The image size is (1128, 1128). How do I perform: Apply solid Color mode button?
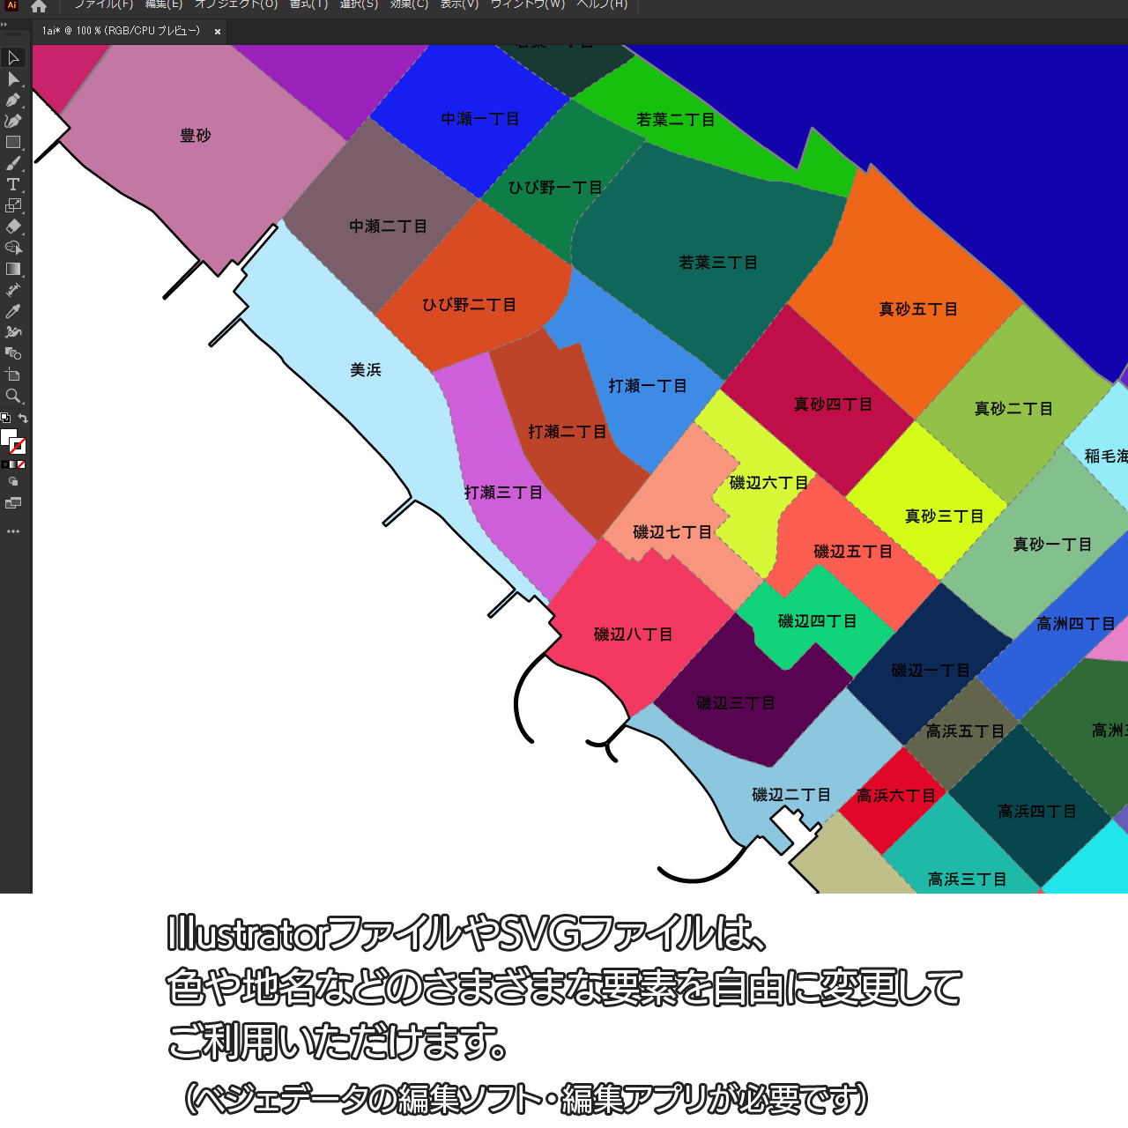pyautogui.click(x=5, y=464)
